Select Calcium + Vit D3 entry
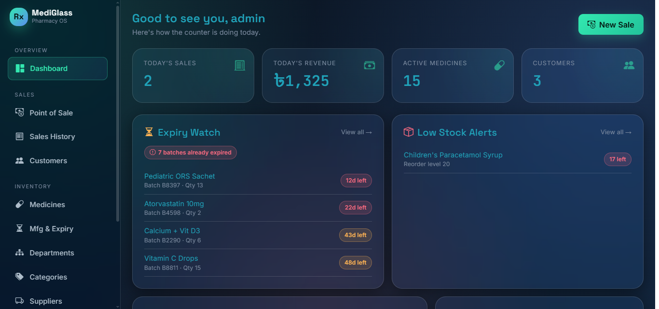 258,235
